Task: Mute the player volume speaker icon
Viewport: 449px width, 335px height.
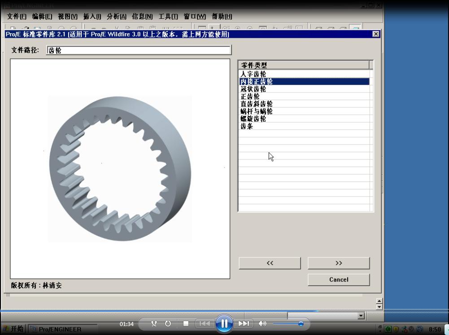Action: pos(262,323)
